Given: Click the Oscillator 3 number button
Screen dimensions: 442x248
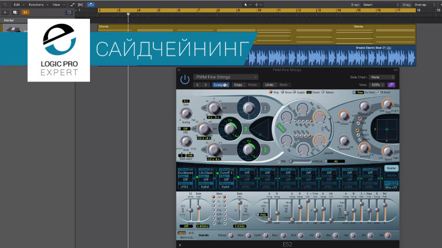Looking at the screenshot, I should tap(265, 150).
